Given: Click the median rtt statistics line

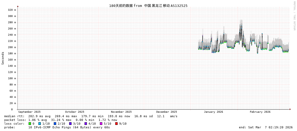Looking at the screenshot, I should (91, 116).
